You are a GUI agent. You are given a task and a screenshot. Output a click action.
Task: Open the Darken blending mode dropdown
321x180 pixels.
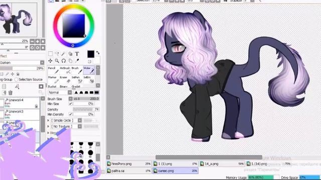(x=42, y=62)
